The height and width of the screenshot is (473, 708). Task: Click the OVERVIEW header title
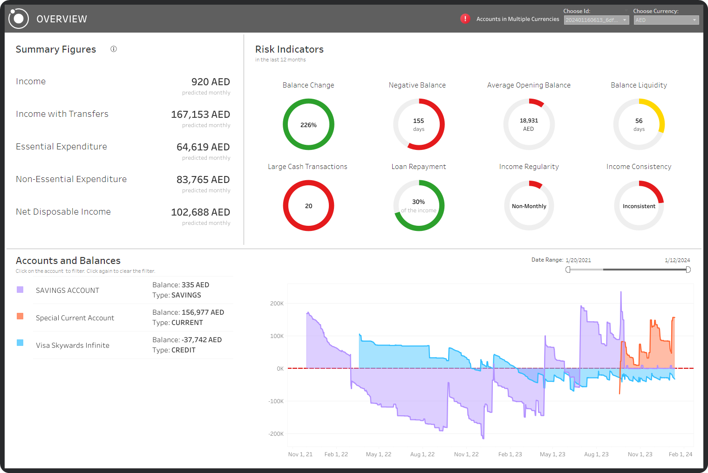point(61,19)
